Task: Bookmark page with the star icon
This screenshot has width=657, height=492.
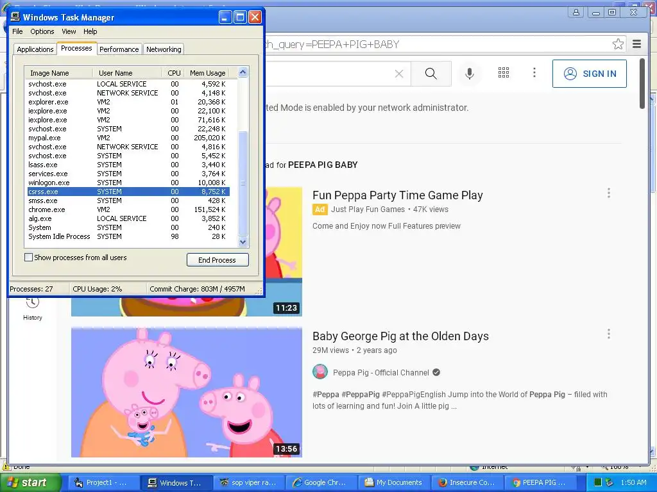Action: tap(618, 44)
